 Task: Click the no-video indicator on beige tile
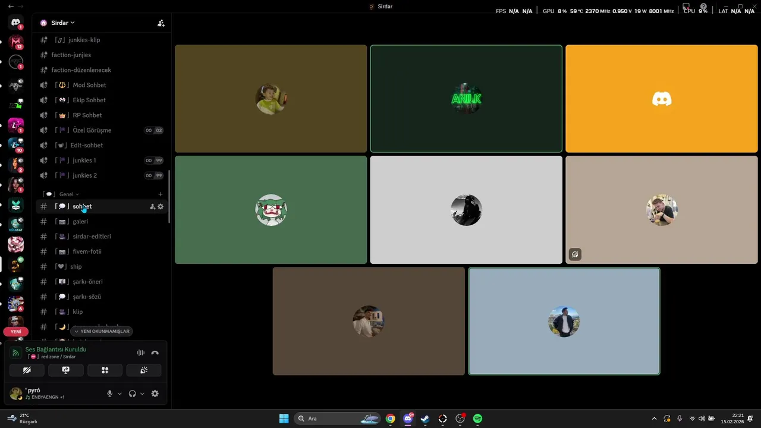click(x=575, y=254)
